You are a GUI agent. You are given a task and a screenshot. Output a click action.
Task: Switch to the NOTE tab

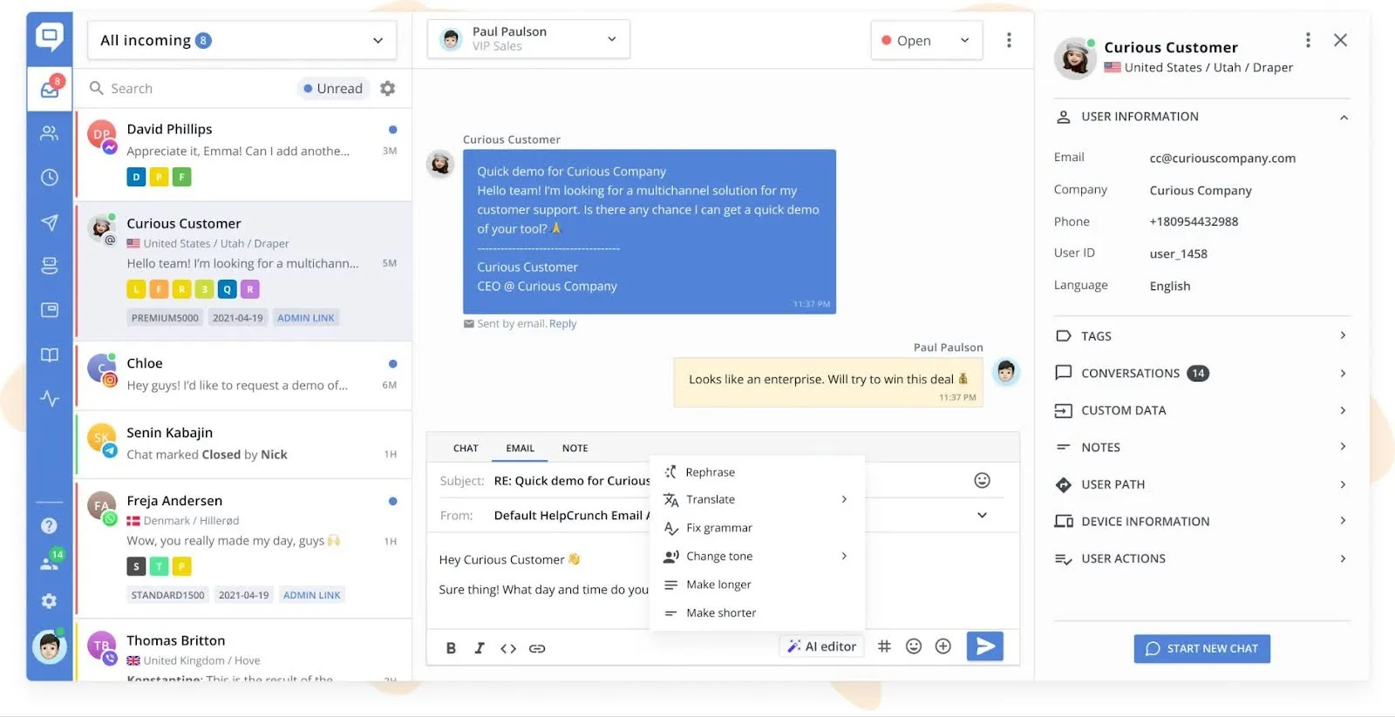pyautogui.click(x=575, y=448)
